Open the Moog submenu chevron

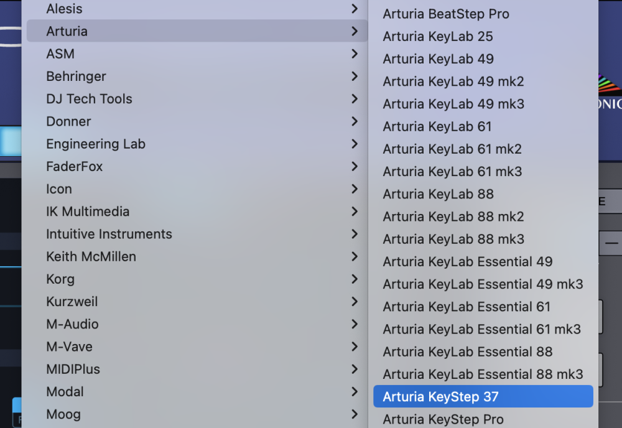coord(354,414)
